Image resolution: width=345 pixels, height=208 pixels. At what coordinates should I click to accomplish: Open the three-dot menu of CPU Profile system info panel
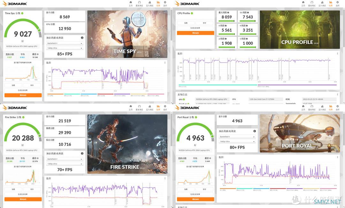[338, 95]
